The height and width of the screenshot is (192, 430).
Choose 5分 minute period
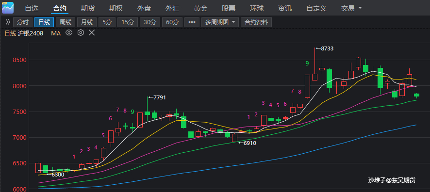(107, 22)
